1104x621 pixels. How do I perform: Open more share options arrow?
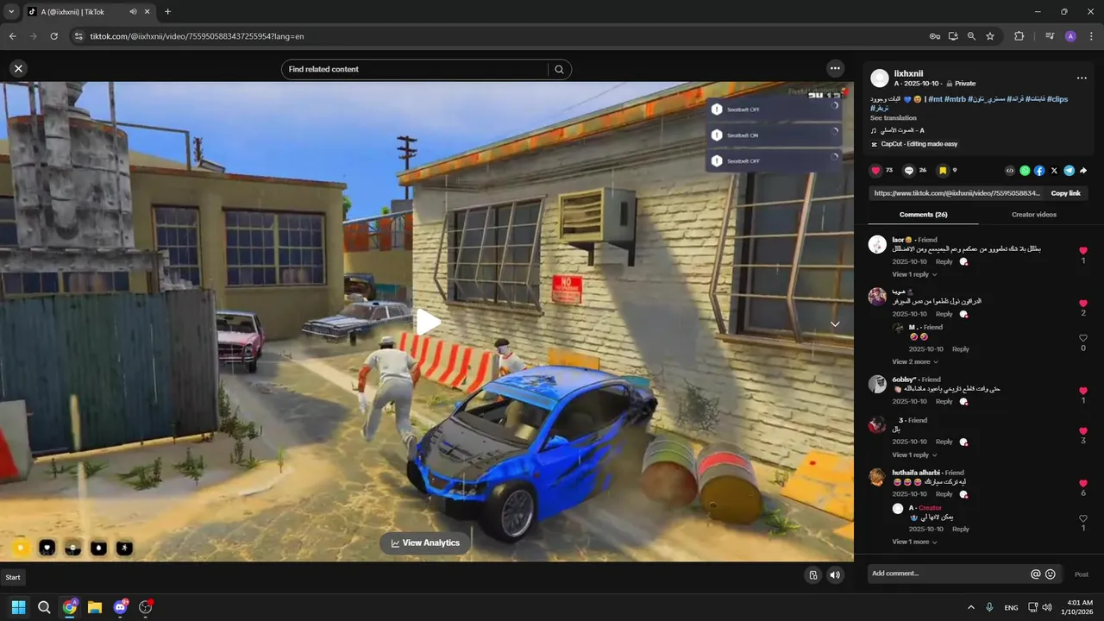coord(1083,171)
